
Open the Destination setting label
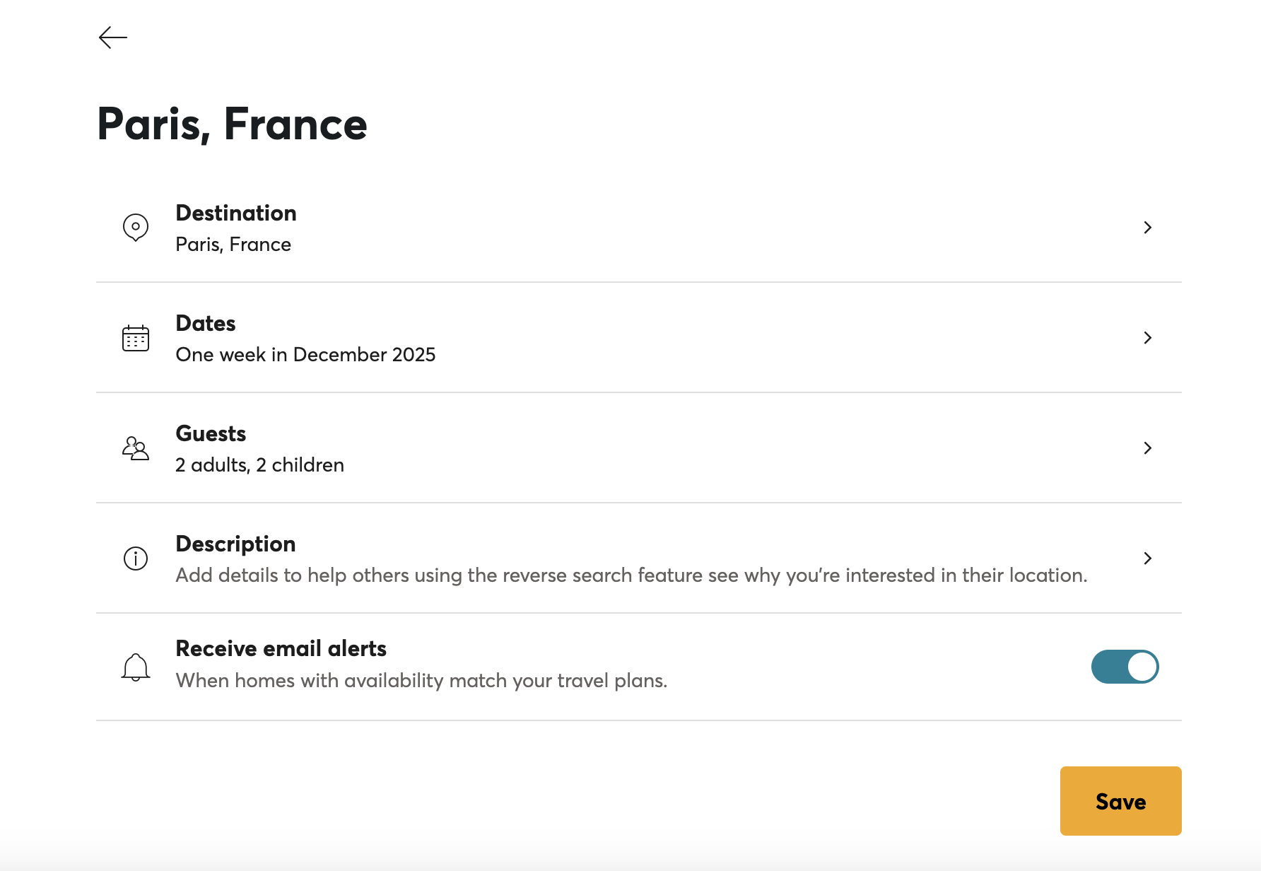(x=236, y=213)
